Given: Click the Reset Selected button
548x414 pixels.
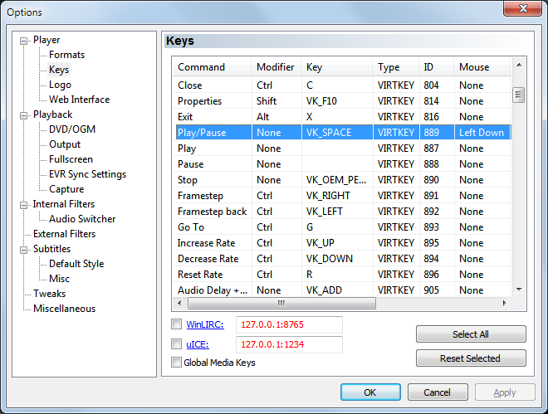Looking at the screenshot, I should [x=471, y=358].
